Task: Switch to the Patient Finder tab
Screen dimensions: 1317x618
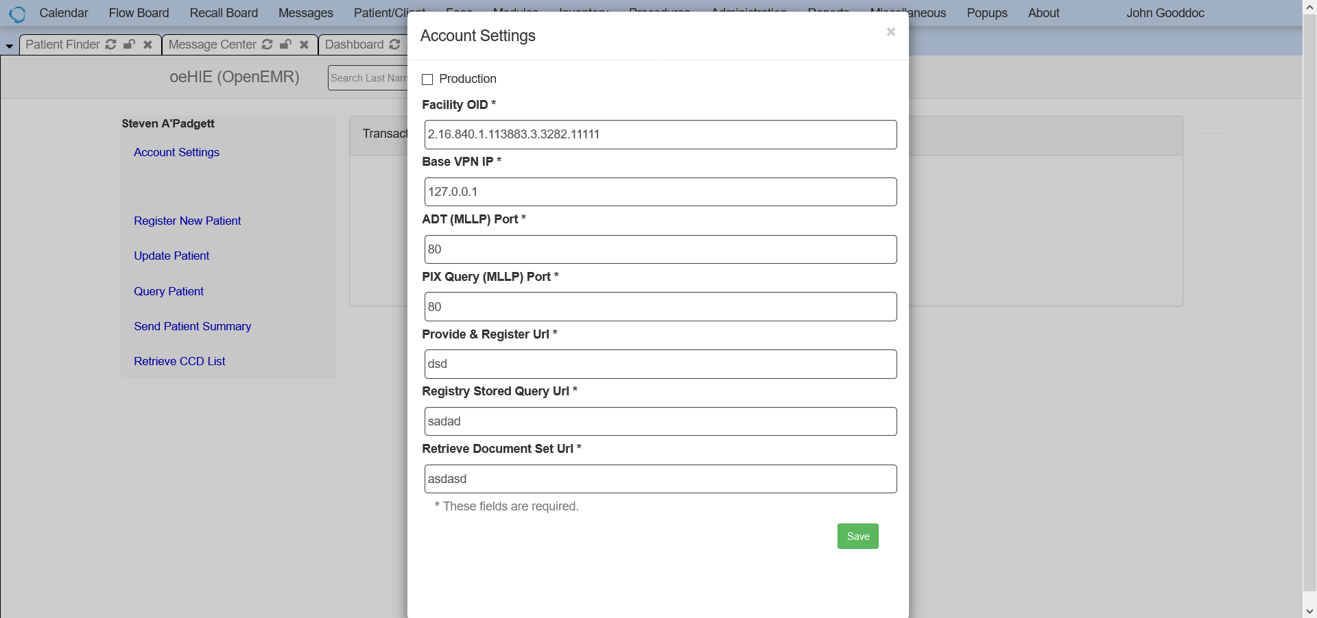Action: tap(62, 45)
